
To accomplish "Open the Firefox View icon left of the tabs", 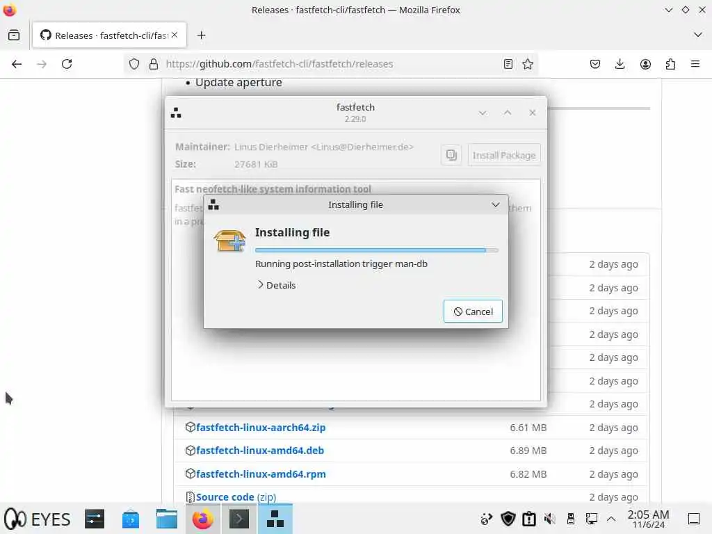I will point(14,35).
